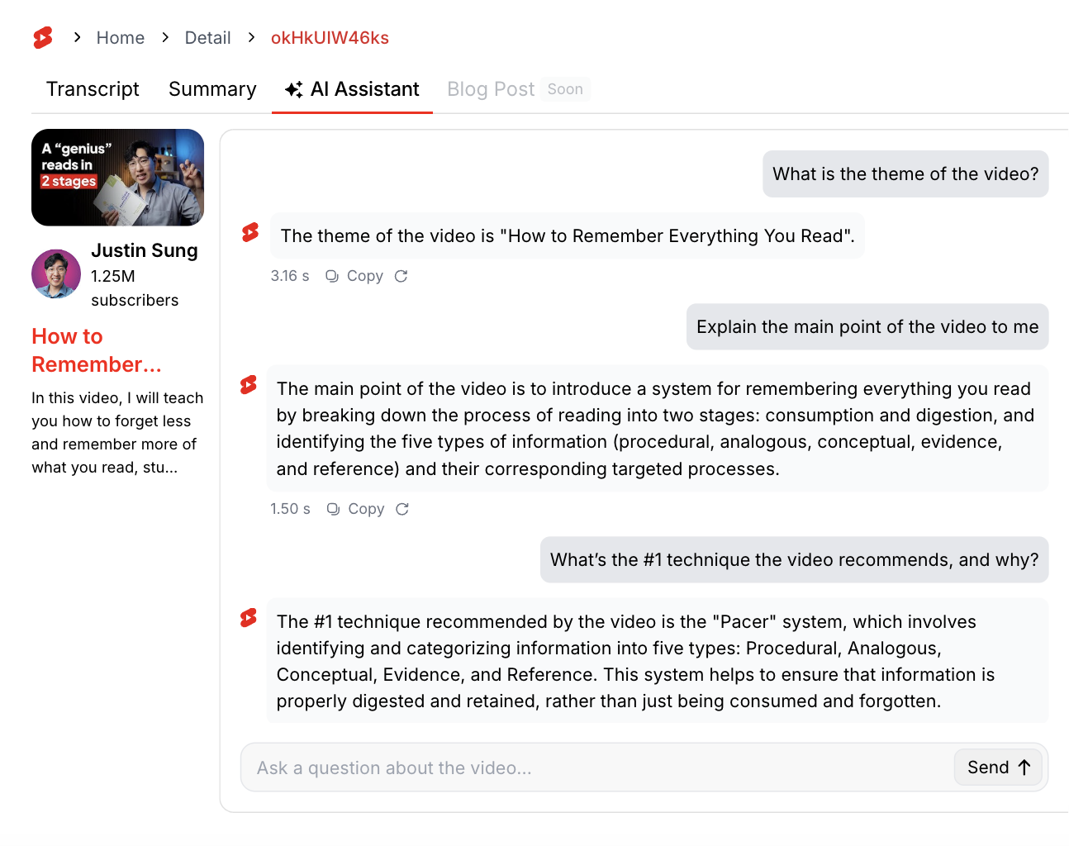
Task: Click the copy icon beside the 1.50 s response
Action: pyautogui.click(x=333, y=509)
